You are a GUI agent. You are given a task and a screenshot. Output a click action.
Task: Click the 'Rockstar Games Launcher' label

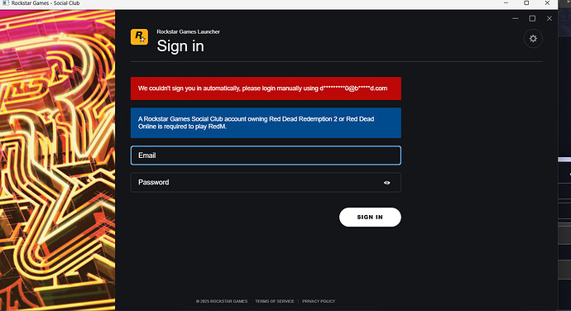coord(189,31)
